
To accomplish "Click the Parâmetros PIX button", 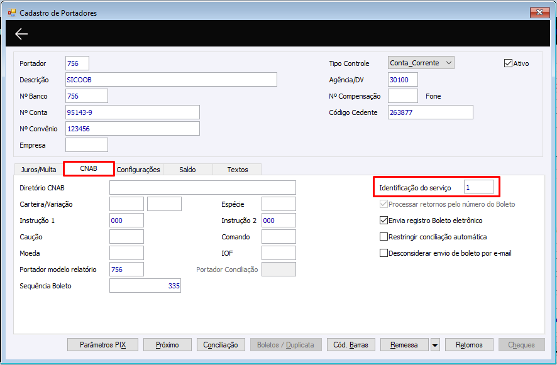I will (102, 345).
